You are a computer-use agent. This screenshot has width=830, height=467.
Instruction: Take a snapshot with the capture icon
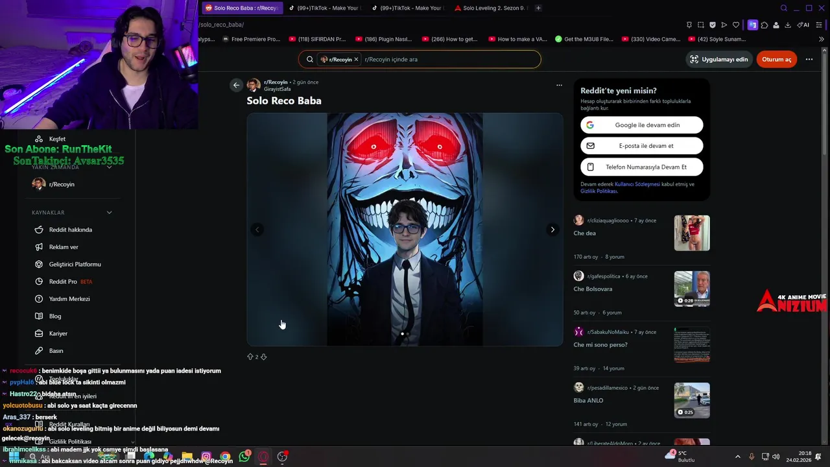[701, 25]
